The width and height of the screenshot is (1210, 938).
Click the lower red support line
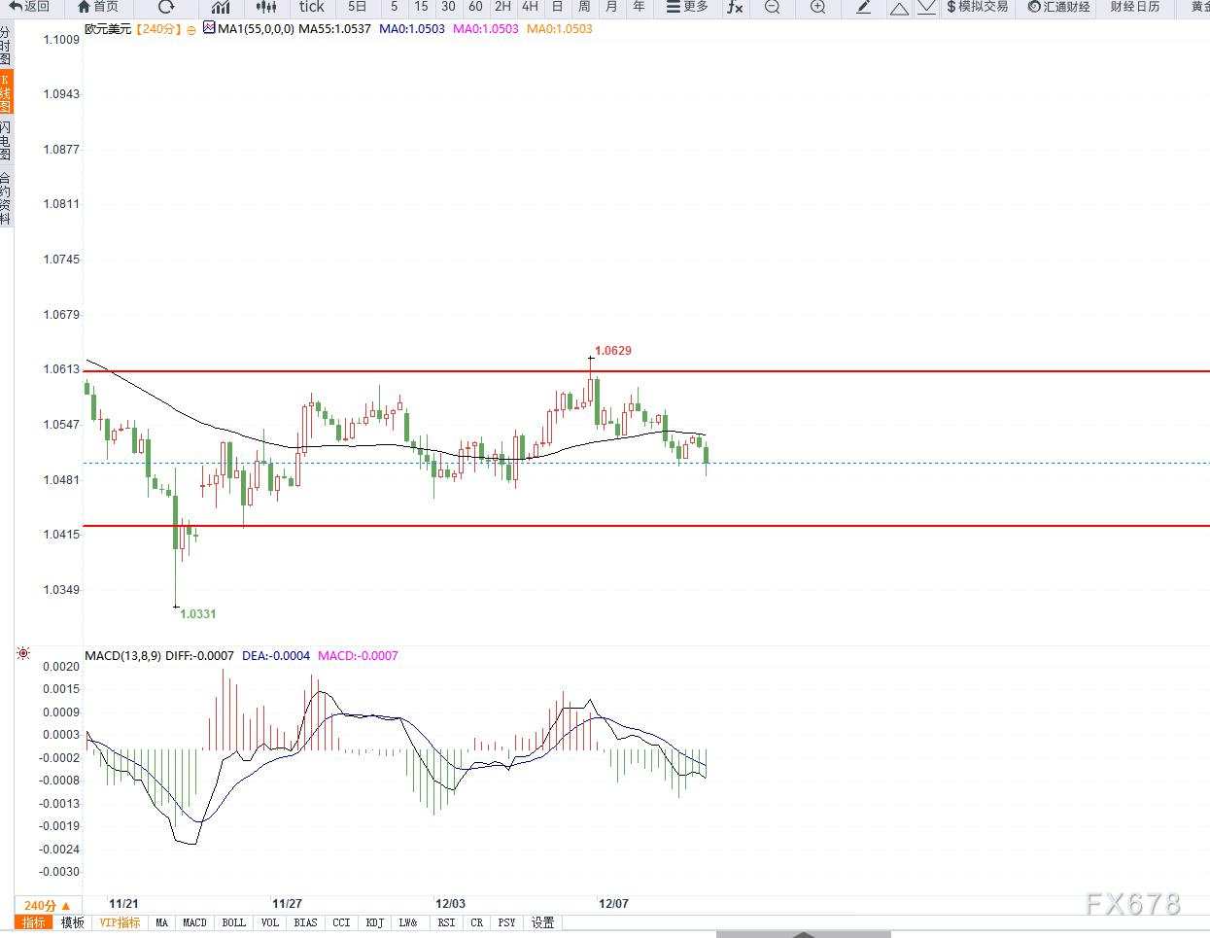click(x=646, y=526)
